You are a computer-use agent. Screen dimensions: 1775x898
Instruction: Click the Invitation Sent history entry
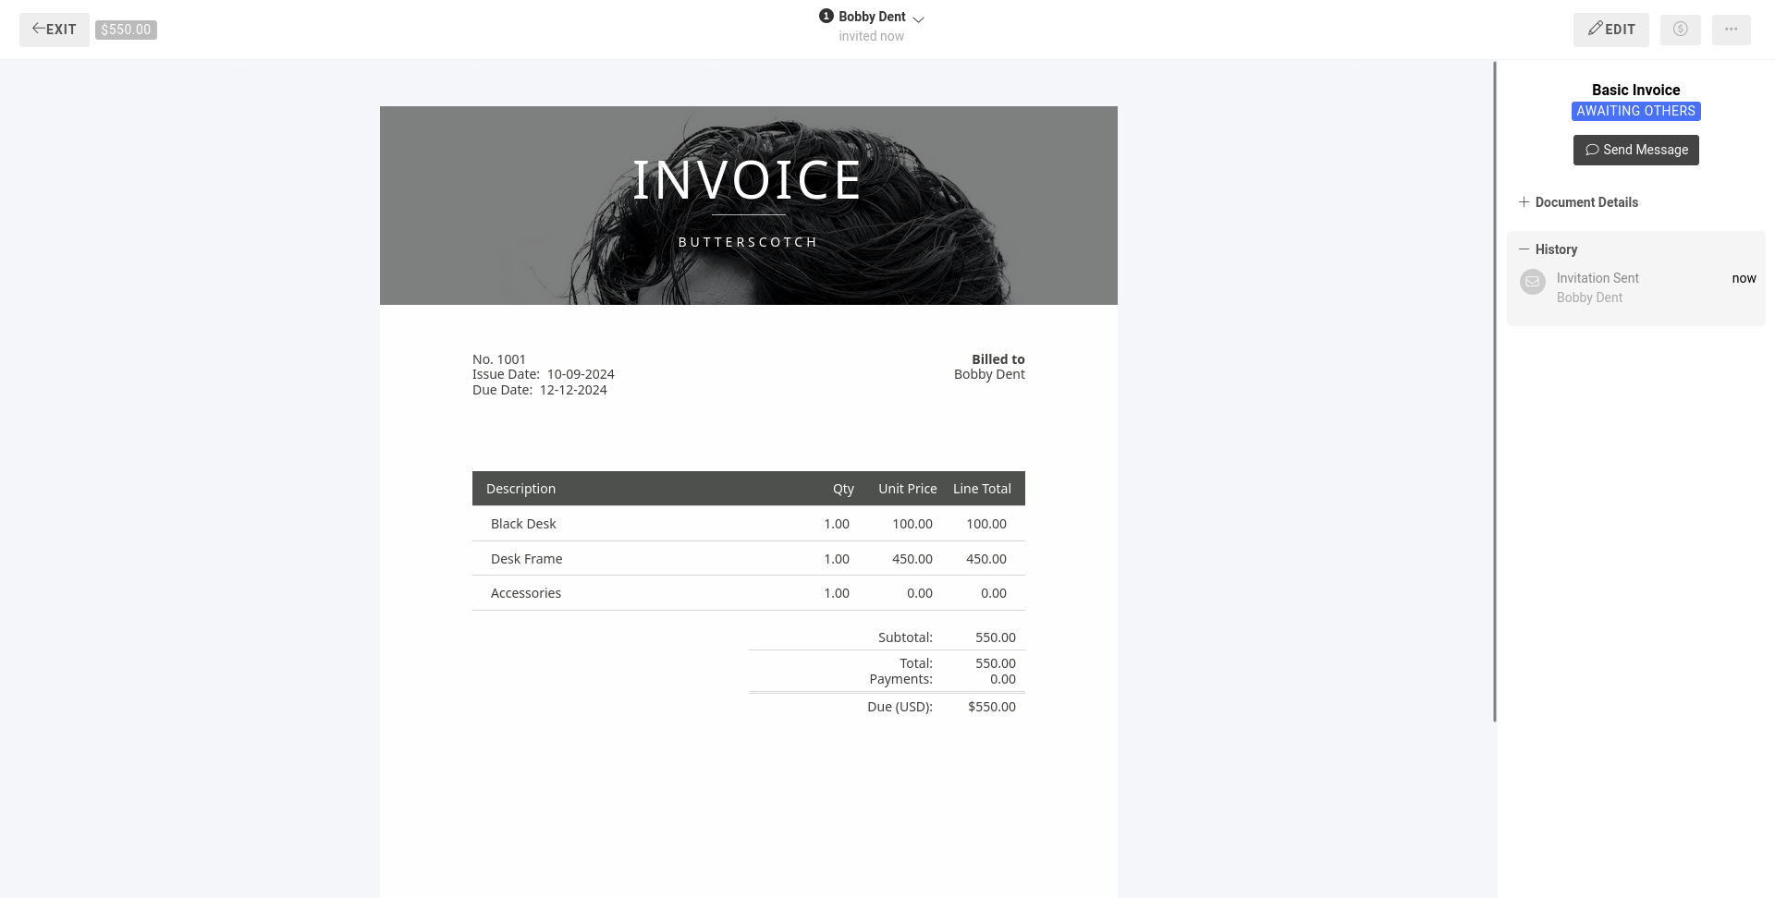pos(1597,278)
